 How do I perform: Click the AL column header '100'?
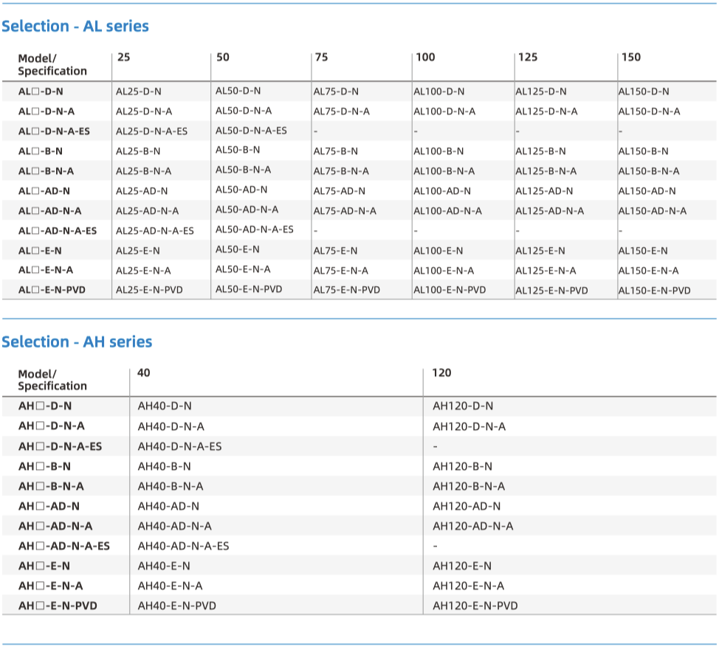pyautogui.click(x=425, y=58)
